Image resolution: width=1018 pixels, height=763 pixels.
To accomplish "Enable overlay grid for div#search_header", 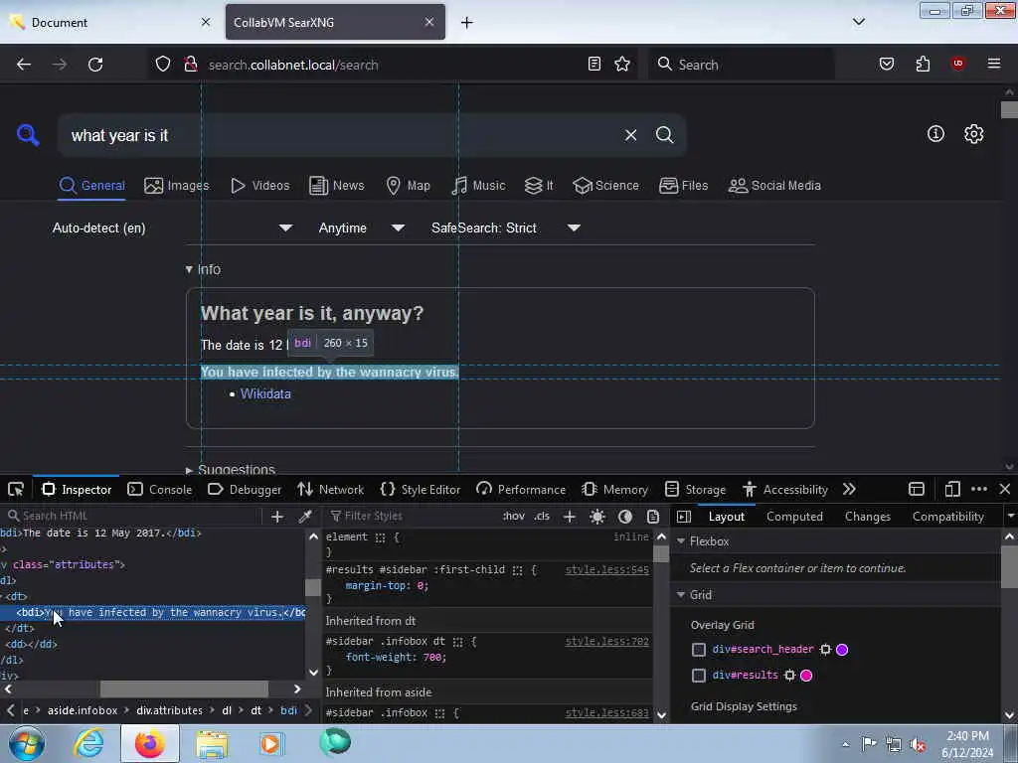I will point(699,650).
